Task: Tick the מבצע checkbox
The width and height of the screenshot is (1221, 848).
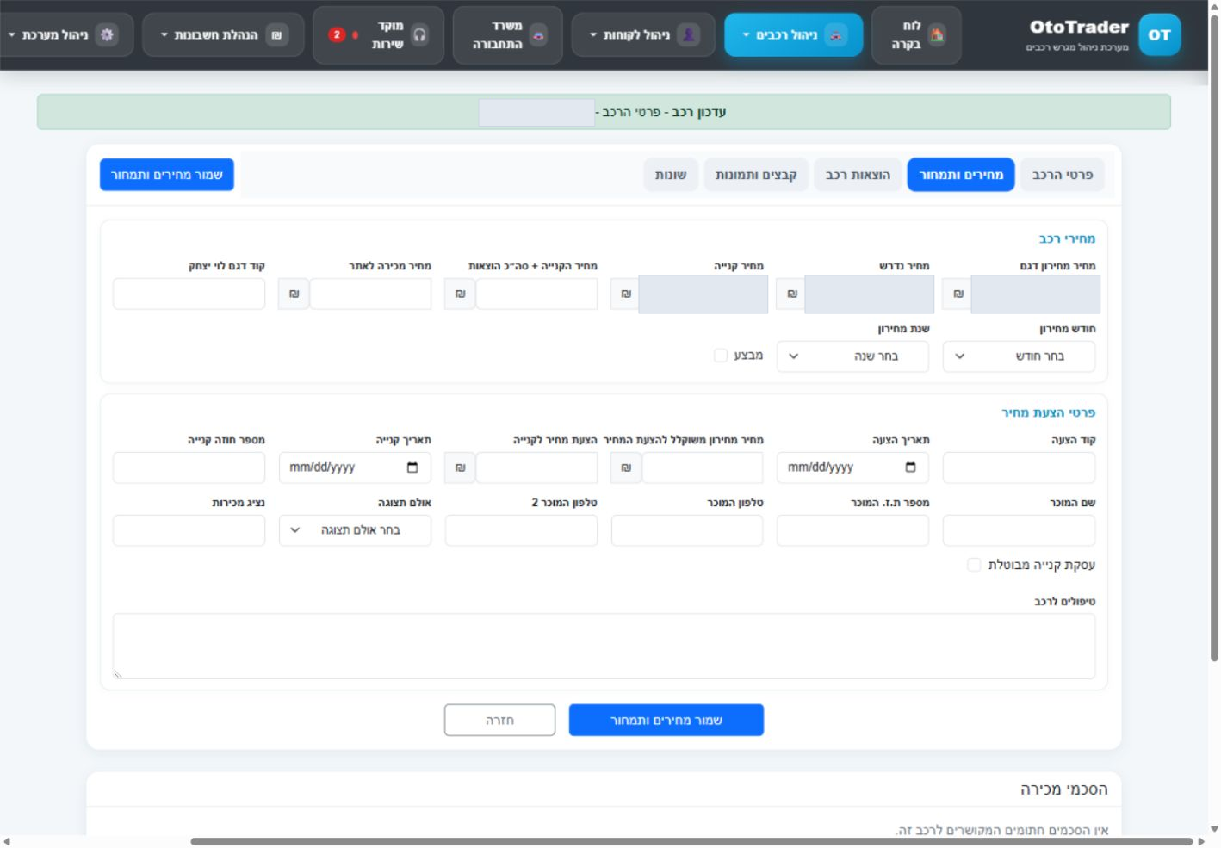Action: point(721,356)
